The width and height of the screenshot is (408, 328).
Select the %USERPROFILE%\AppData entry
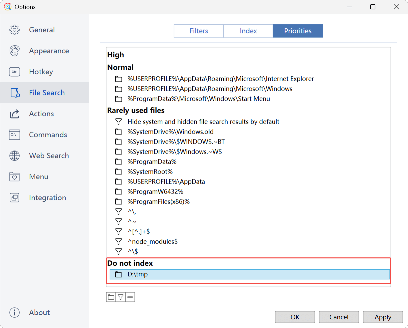click(166, 182)
